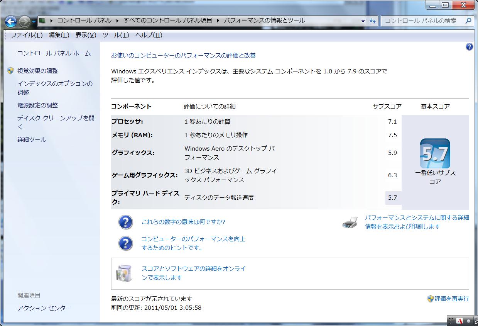The image size is (478, 326).
Task: Open the address bar dropdown arrow
Action: click(363, 21)
